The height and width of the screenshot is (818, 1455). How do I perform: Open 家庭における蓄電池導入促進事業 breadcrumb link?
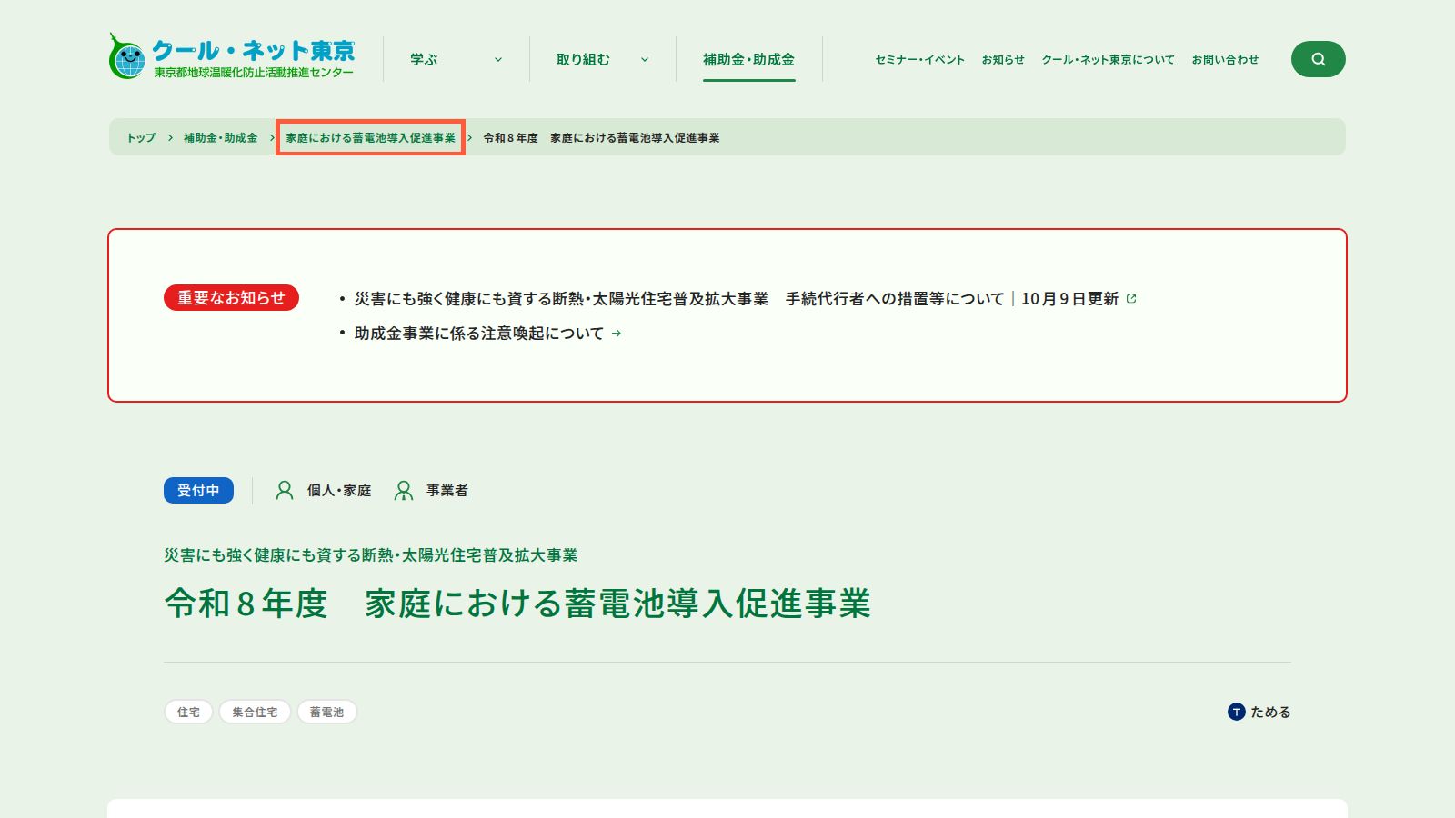370,138
